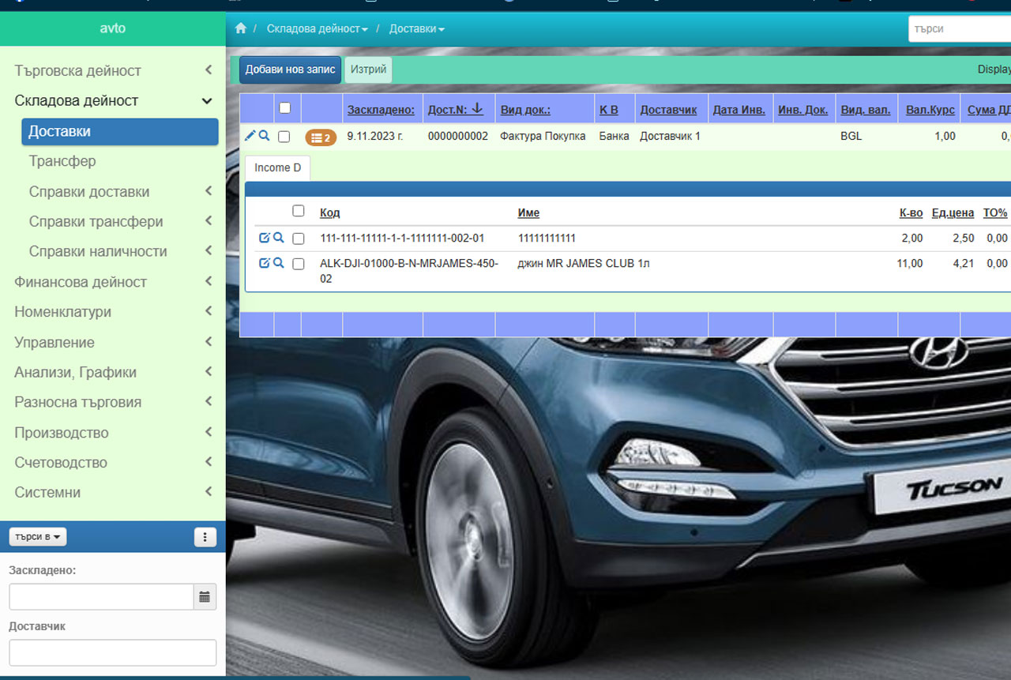Viewport: 1011px width, 680px height.
Task: Click the Изтрий button
Action: click(369, 70)
